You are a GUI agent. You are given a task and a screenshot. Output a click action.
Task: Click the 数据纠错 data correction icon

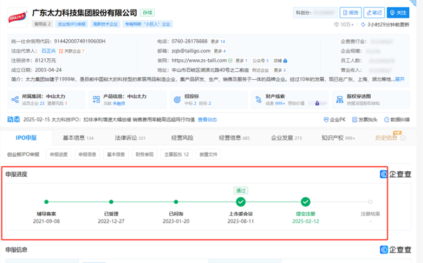(x=386, y=120)
